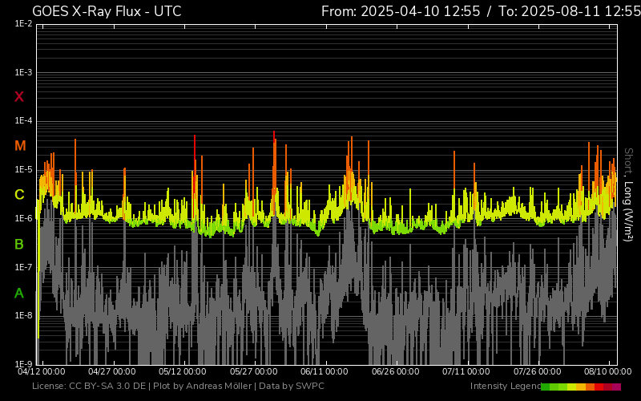This screenshot has width=641, height=401.
Task: Click the 1E-2 y-axis label
Action: pyautogui.click(x=23, y=24)
